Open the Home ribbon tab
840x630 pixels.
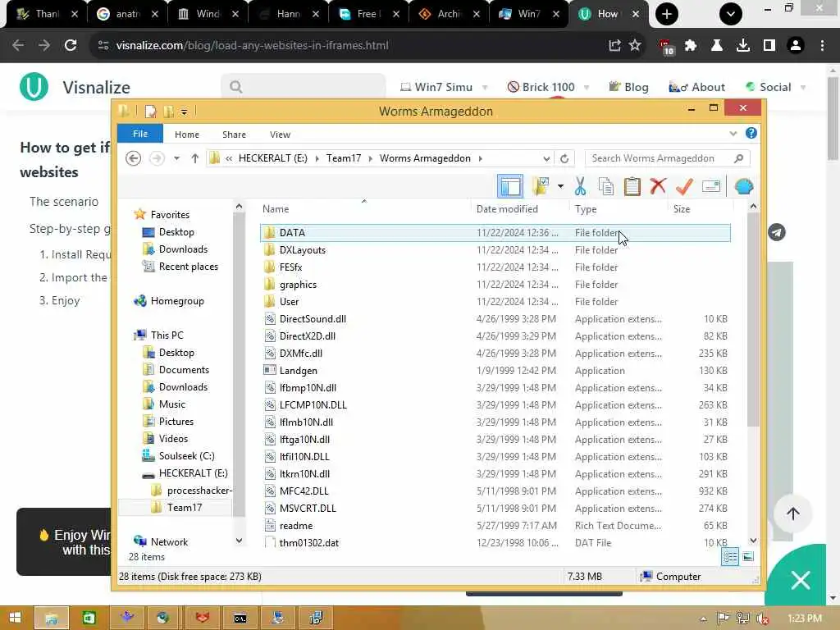point(187,135)
